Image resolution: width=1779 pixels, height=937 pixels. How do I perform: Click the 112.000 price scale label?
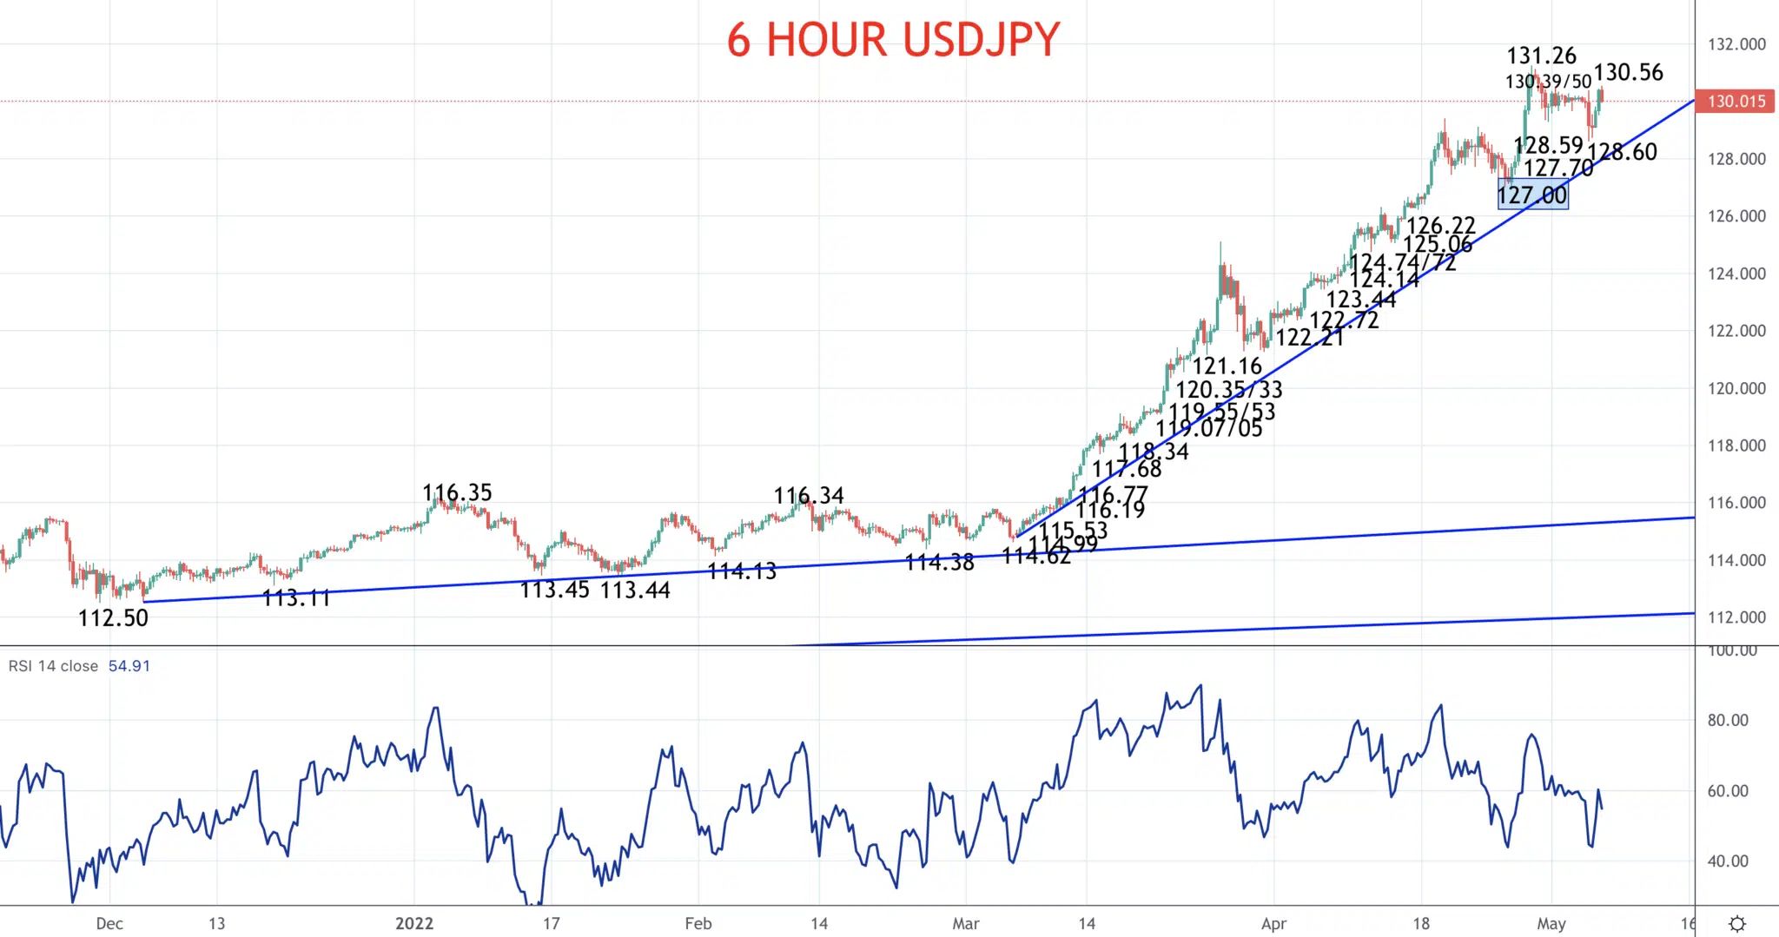1736,617
